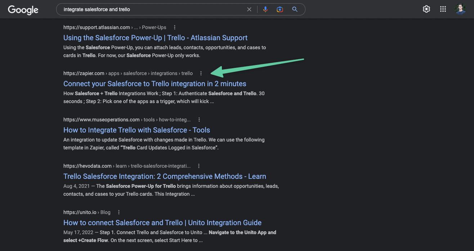The width and height of the screenshot is (474, 251).
Task: Open the Google account profile picture
Action: [460, 9]
